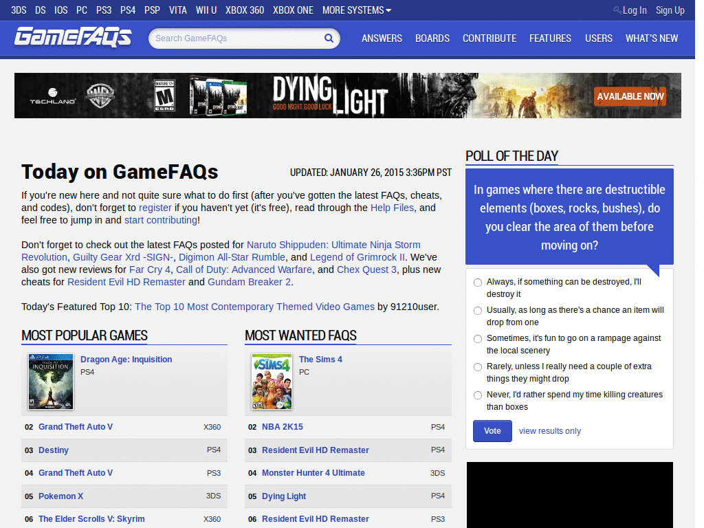
Task: Open The Elder Scrolls V: Skyrim
Action: [x=91, y=519]
